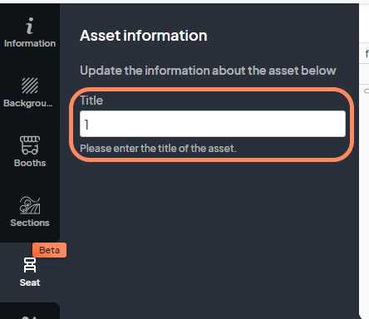The image size is (369, 319).
Task: Choose the Seat chair icon
Action: pos(30,265)
